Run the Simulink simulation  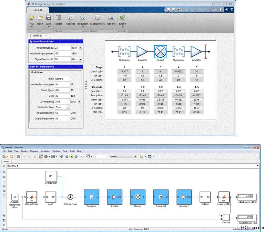coord(72,156)
